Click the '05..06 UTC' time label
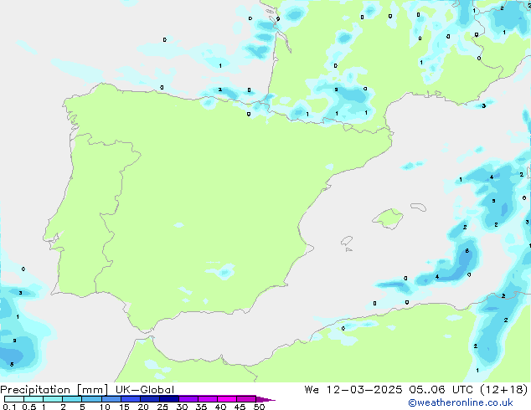Viewport: 531px width, 410px height. coord(441,390)
